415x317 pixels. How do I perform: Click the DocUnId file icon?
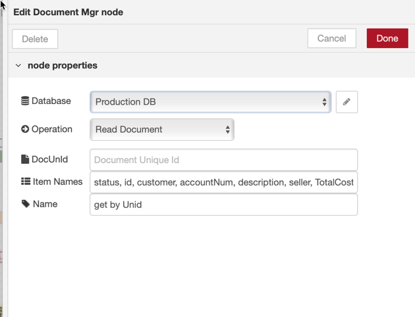point(25,159)
